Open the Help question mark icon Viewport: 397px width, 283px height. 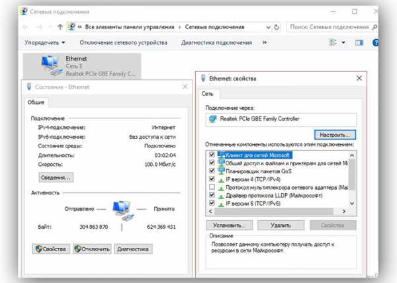[375, 43]
